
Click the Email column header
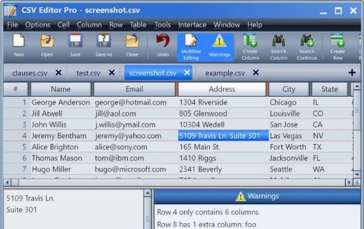134,89
